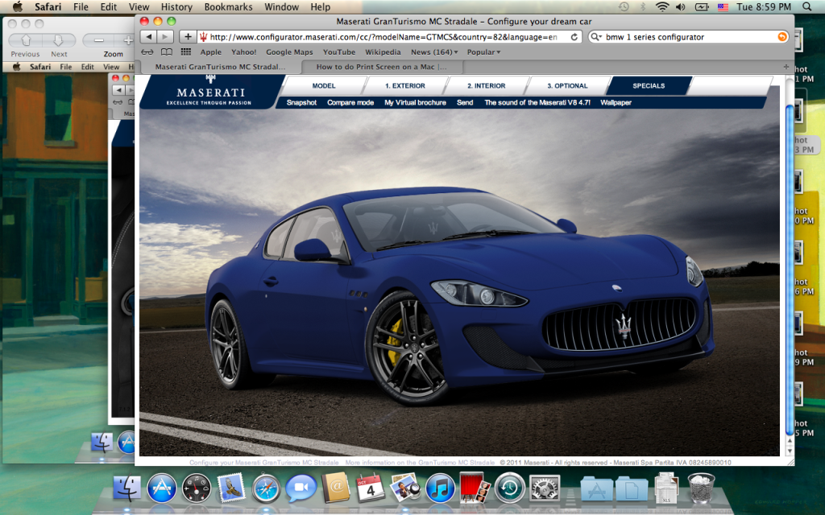Open the Google Maps bookmark

(289, 52)
